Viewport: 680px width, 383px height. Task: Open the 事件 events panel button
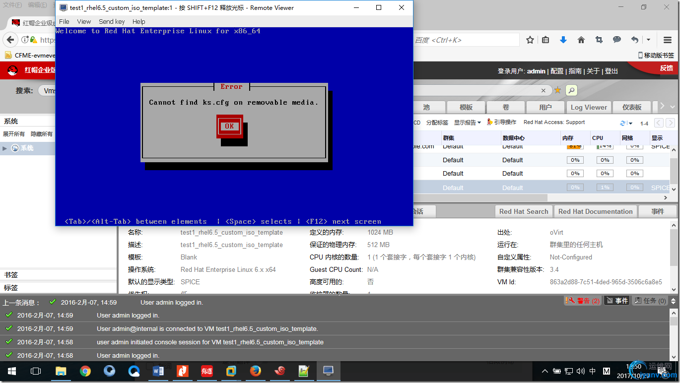617,301
